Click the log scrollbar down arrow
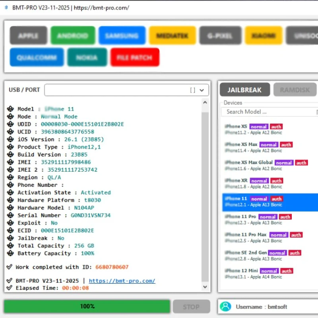318x318 pixels. pyautogui.click(x=205, y=287)
